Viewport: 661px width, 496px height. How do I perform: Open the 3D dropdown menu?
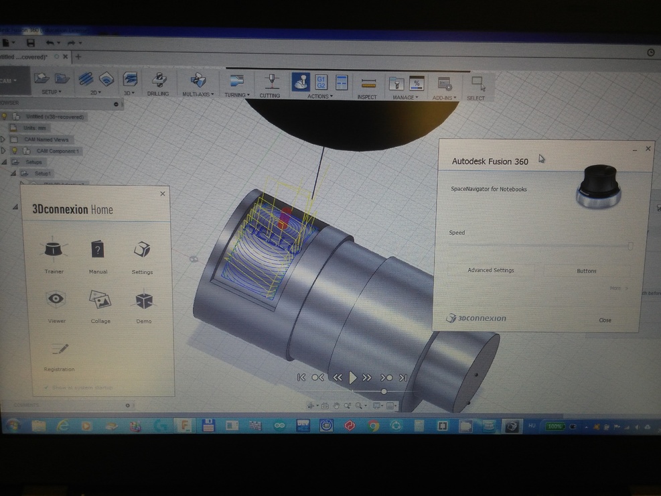[129, 93]
